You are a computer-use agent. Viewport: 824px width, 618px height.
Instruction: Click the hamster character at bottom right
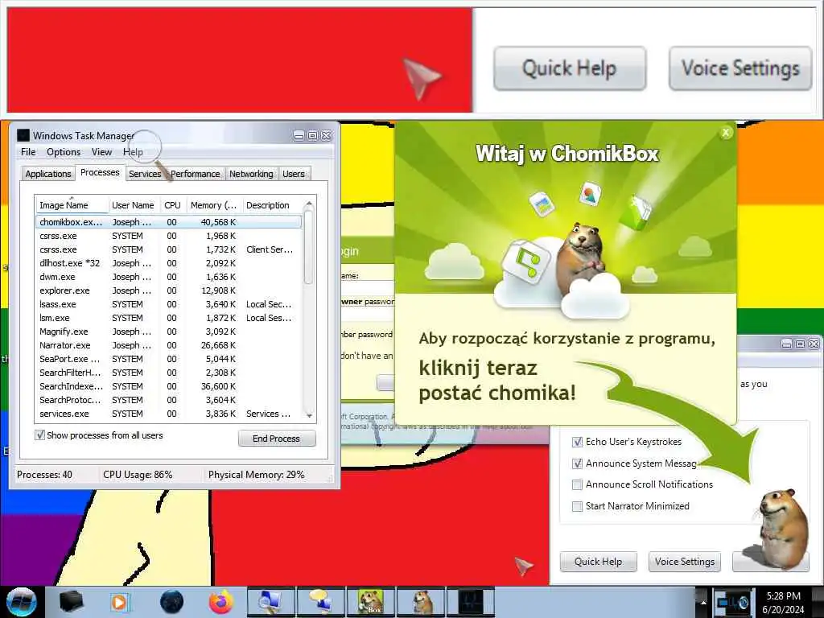(781, 528)
